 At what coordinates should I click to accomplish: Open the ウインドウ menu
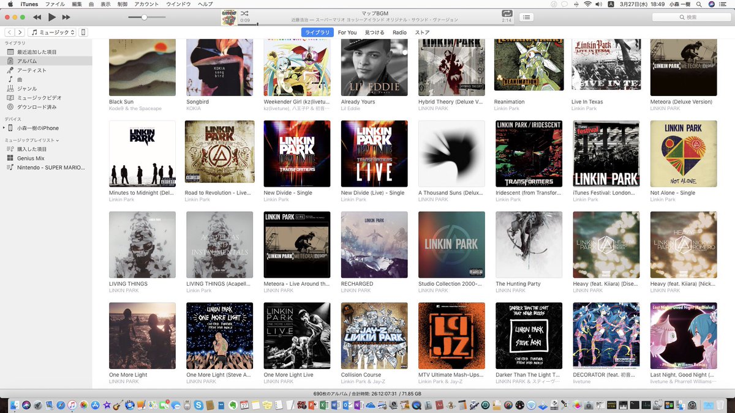pos(178,4)
